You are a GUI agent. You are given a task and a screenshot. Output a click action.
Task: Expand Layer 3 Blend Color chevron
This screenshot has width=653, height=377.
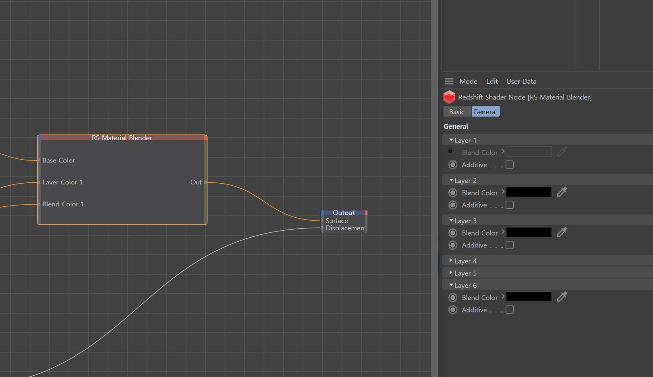(503, 232)
